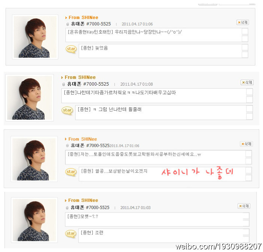Click the star icon beside 열공 reply
The height and width of the screenshot is (252, 263).
(71, 172)
